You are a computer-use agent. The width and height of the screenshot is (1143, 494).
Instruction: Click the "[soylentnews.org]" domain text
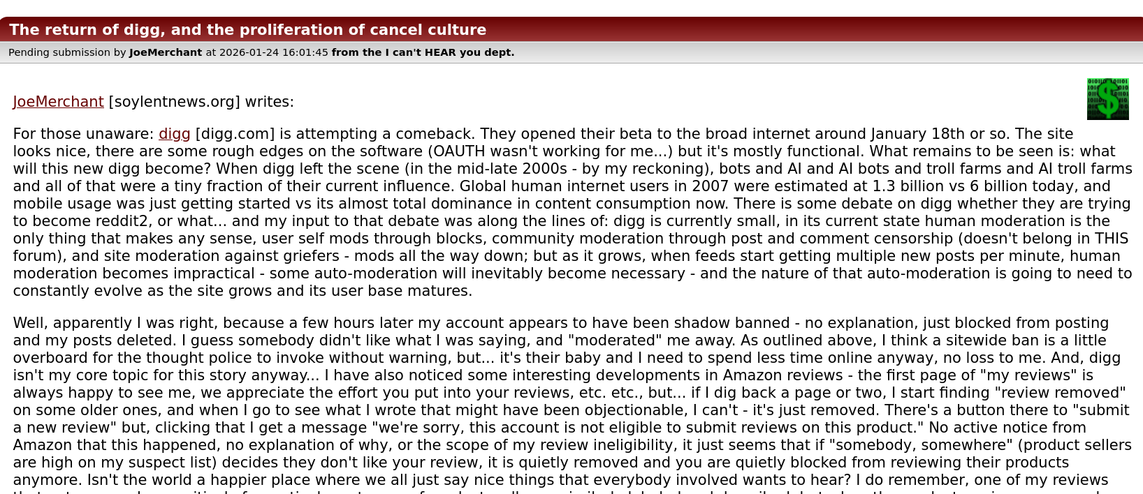[x=174, y=102]
